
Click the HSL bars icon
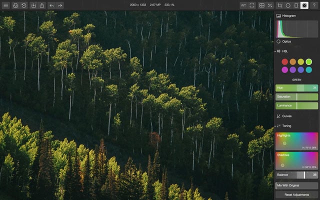coord(278,51)
